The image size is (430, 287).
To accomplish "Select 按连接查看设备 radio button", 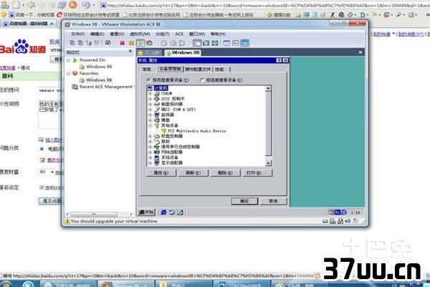I will point(202,80).
